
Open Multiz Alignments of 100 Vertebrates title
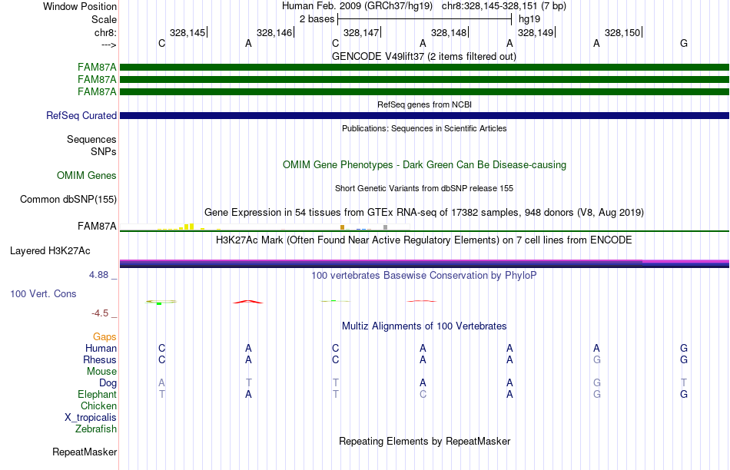[424, 326]
